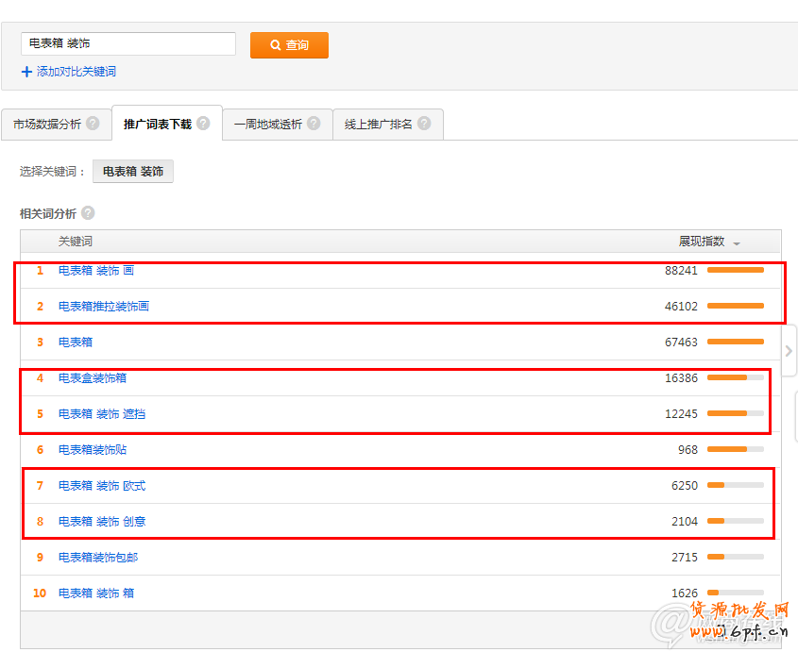
Task: Focus the keyword search input field
Action: pyautogui.click(x=128, y=43)
